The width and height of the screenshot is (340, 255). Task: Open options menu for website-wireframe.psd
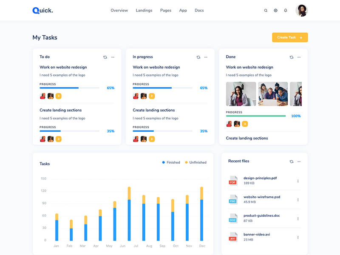298,200
